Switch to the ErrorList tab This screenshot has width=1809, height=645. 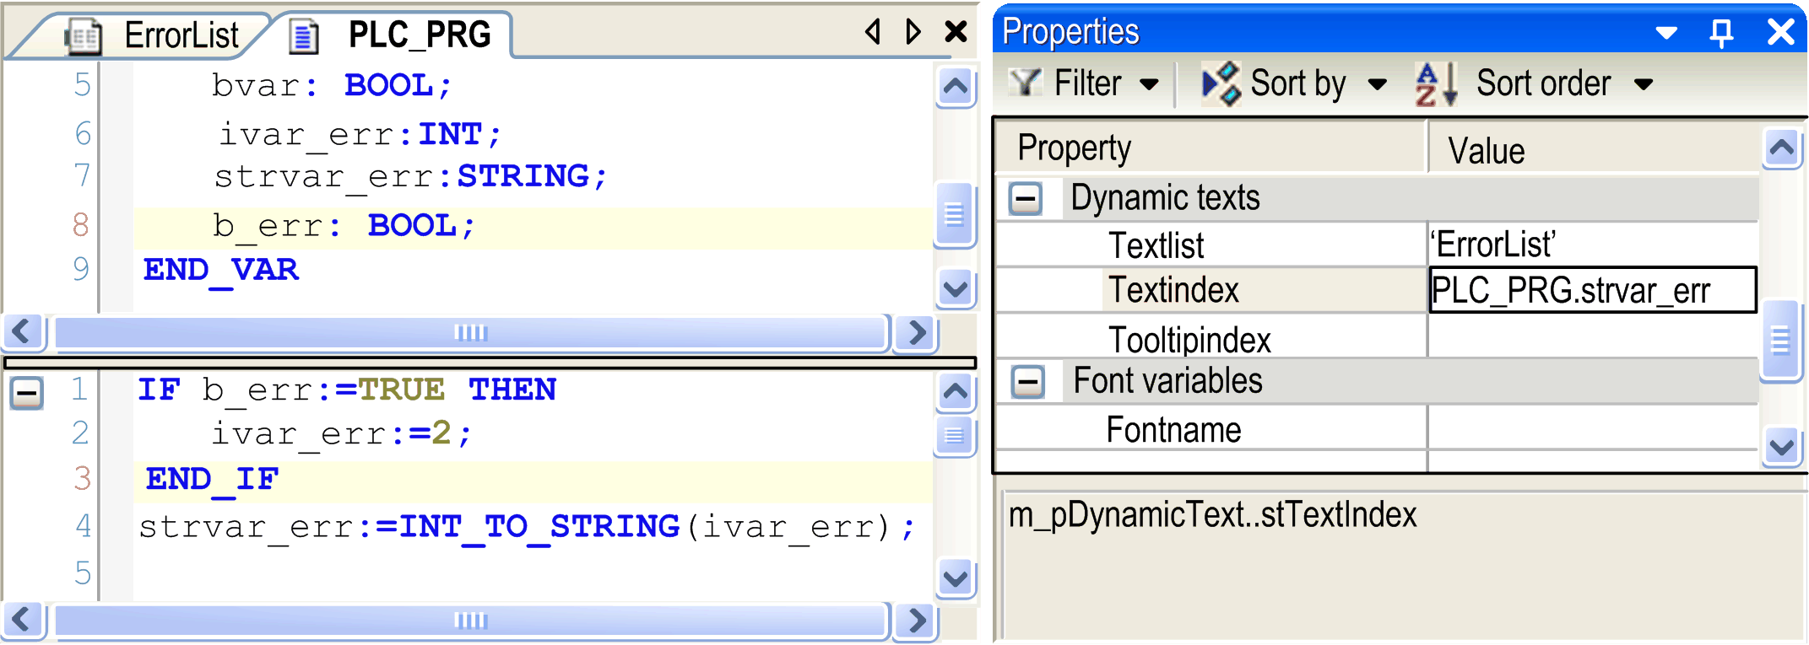(181, 36)
